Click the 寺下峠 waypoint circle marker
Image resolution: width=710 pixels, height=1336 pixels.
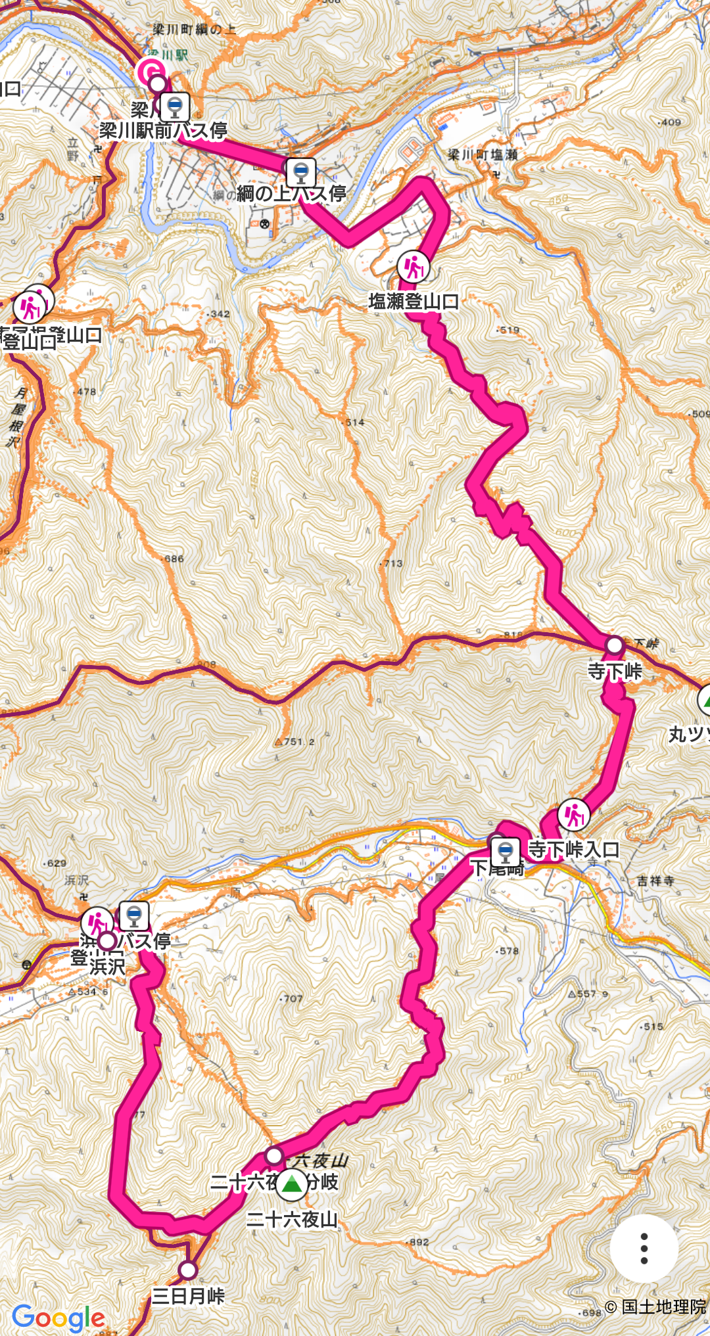[615, 645]
